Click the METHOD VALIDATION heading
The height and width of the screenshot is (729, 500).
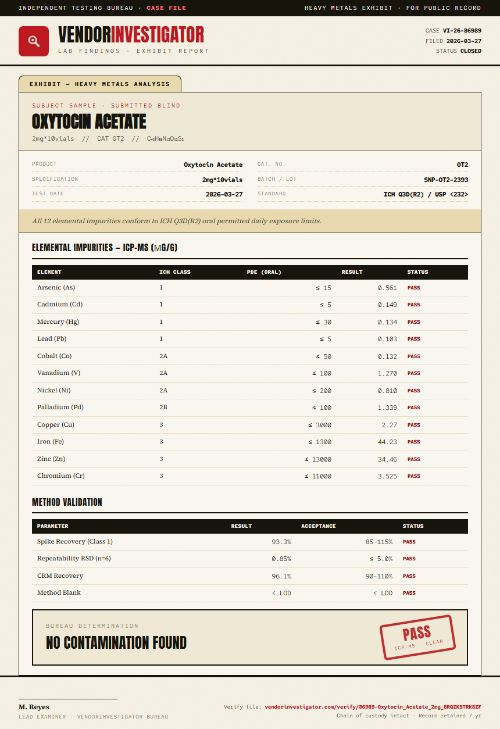coord(67,502)
